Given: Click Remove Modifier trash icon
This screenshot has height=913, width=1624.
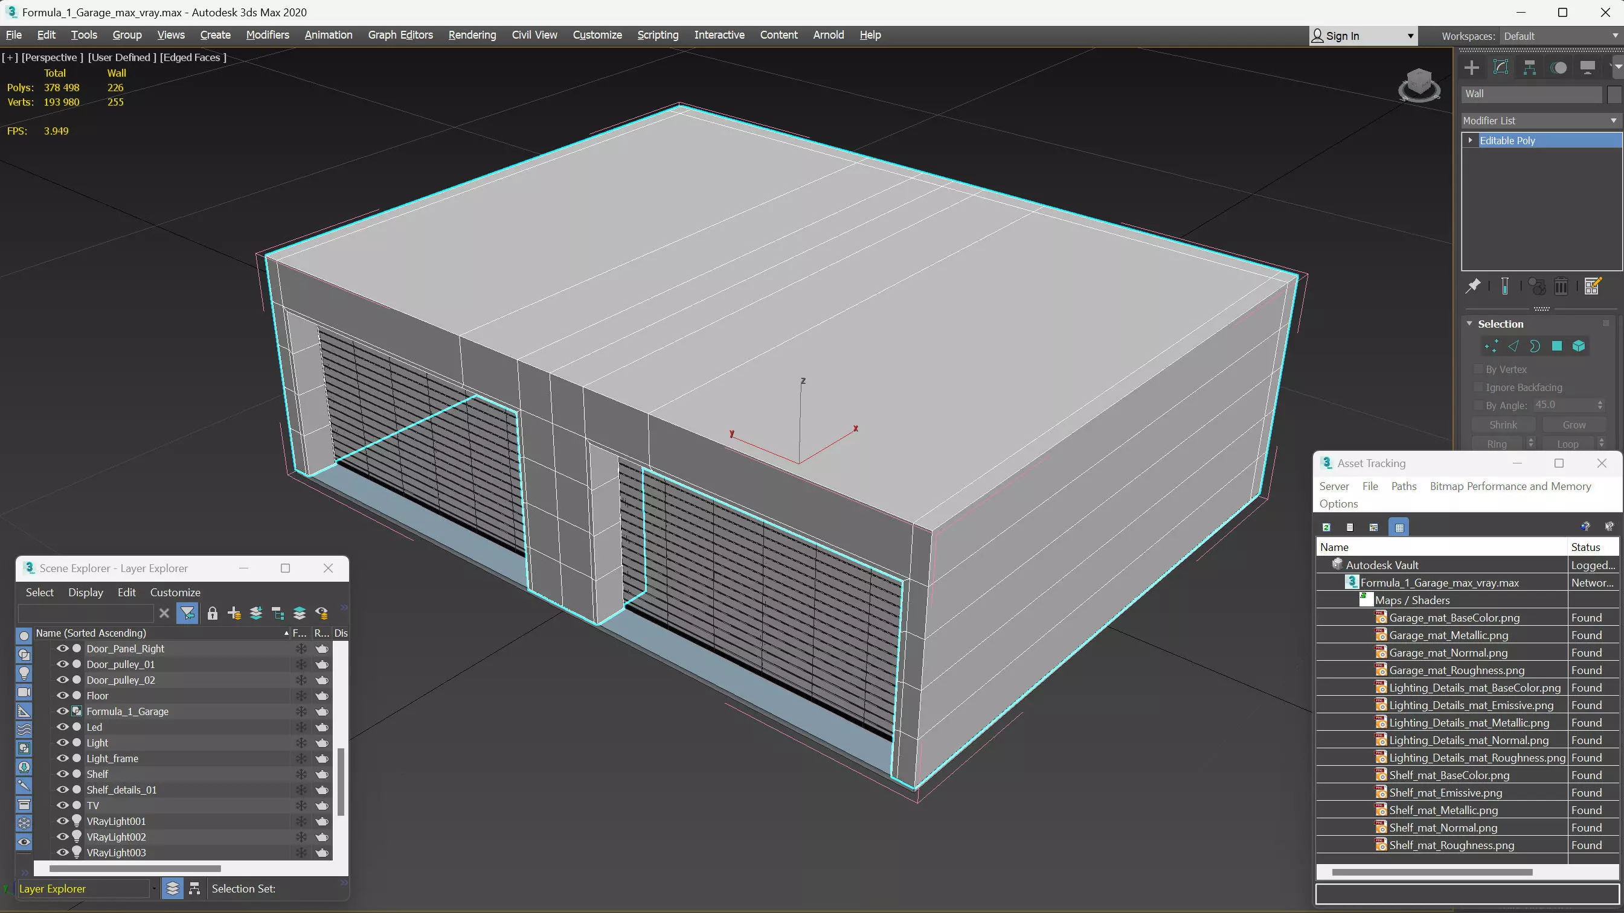Looking at the screenshot, I should [x=1561, y=287].
